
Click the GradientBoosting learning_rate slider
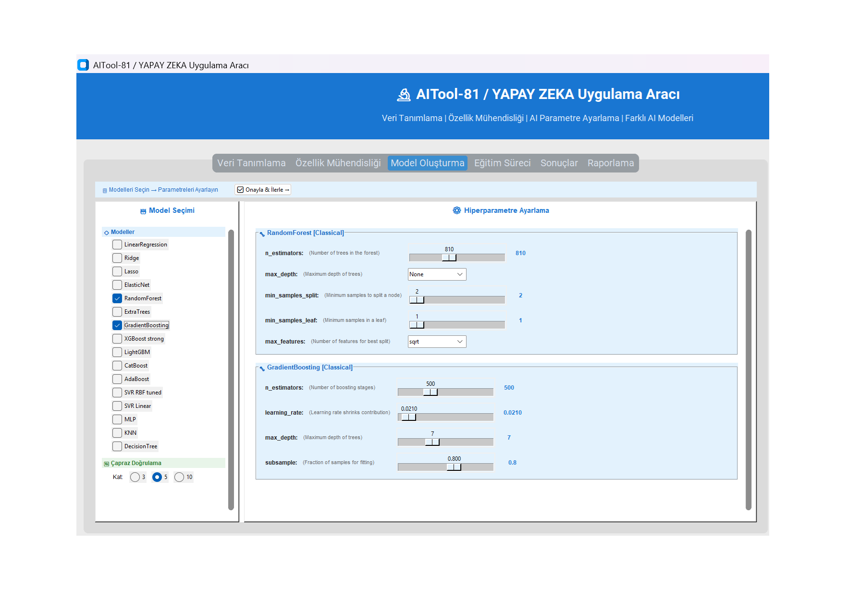(x=445, y=417)
